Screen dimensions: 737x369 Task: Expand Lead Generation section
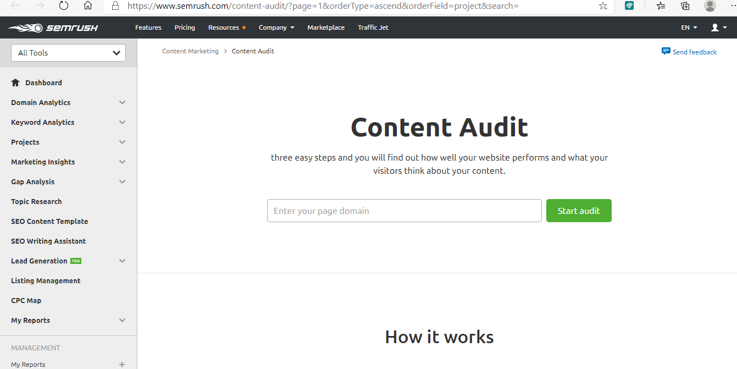(x=122, y=261)
